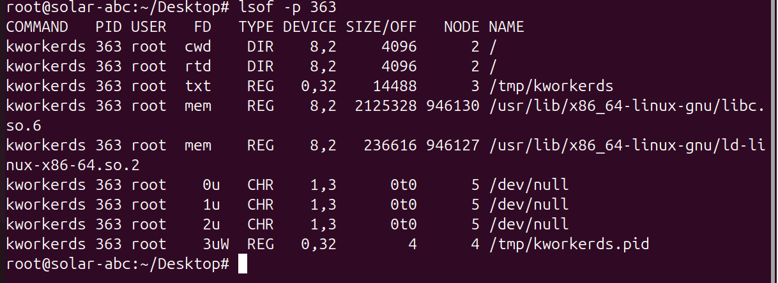
Task: Click the USER column header
Action: (x=149, y=27)
